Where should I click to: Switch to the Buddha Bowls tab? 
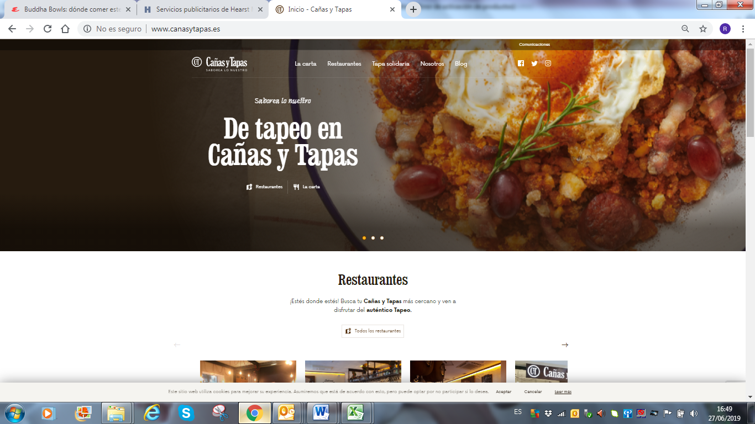[x=69, y=9]
